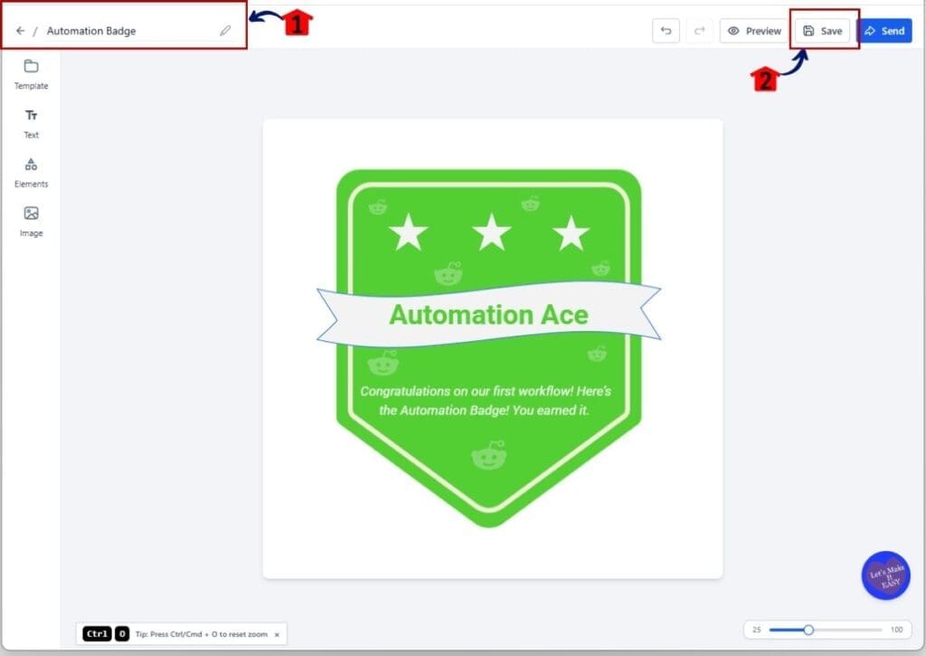Save the Automation Badge template
Image resolution: width=926 pixels, height=656 pixels.
point(824,30)
